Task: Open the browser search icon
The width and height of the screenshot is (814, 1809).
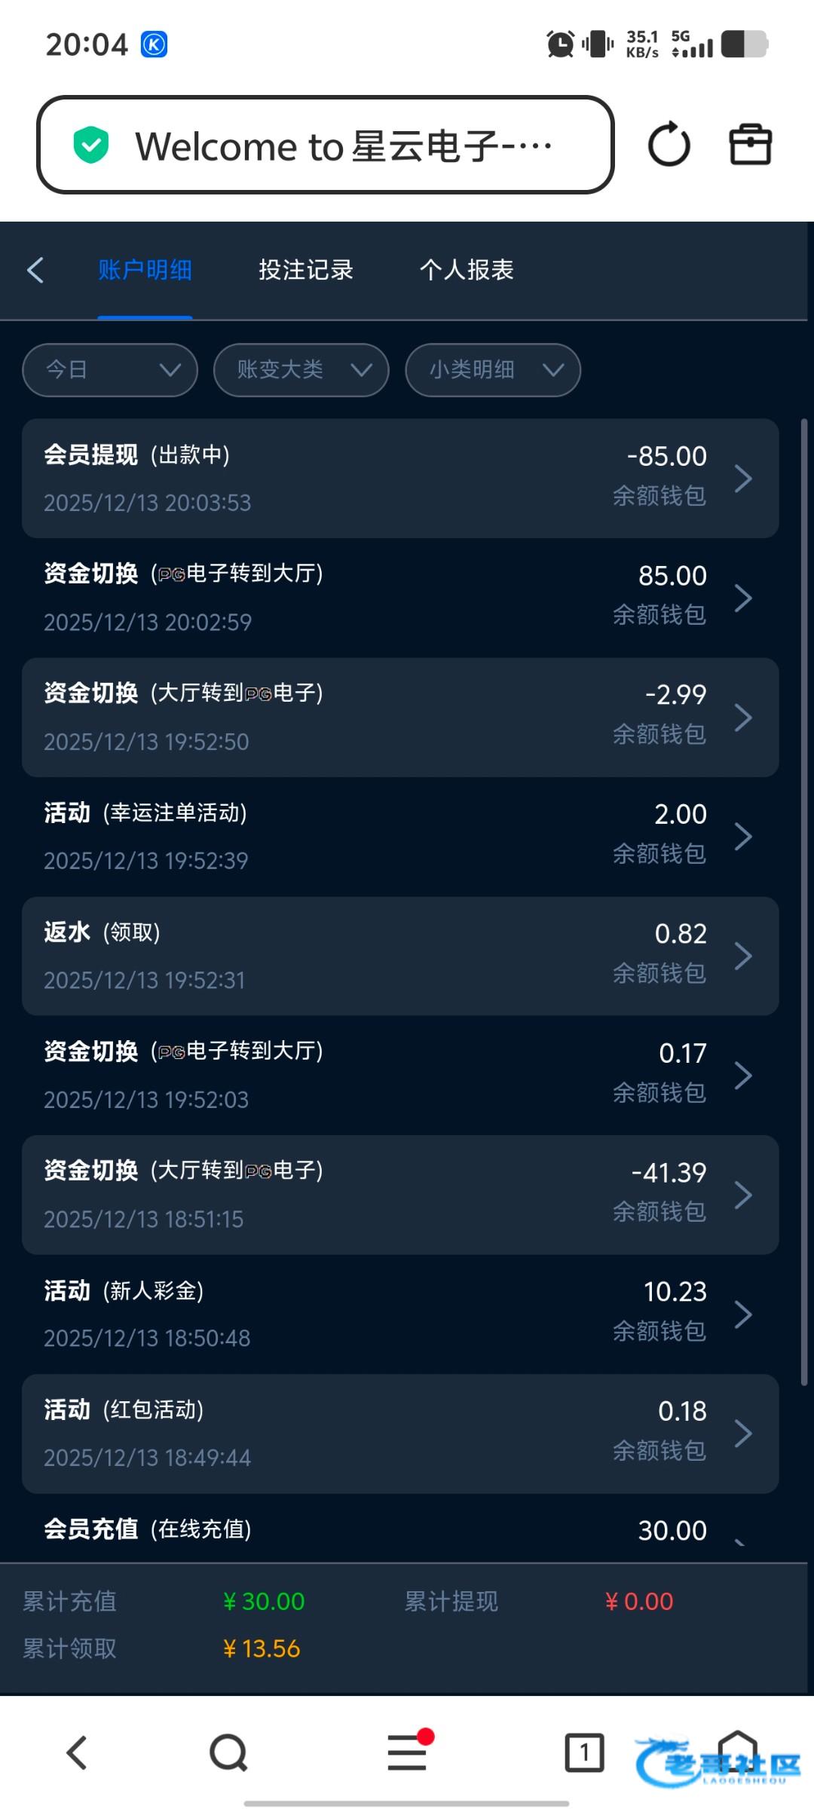Action: pyautogui.click(x=228, y=1752)
